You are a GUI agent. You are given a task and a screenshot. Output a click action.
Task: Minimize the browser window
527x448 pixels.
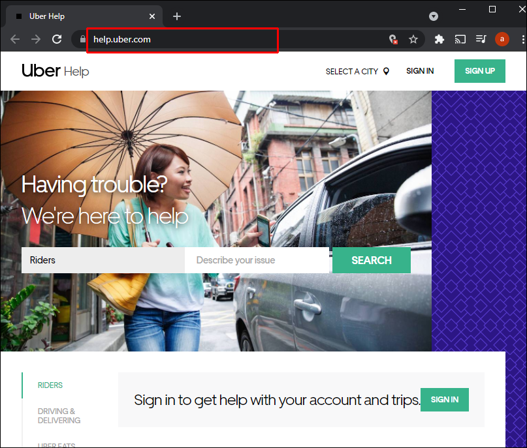[462, 9]
